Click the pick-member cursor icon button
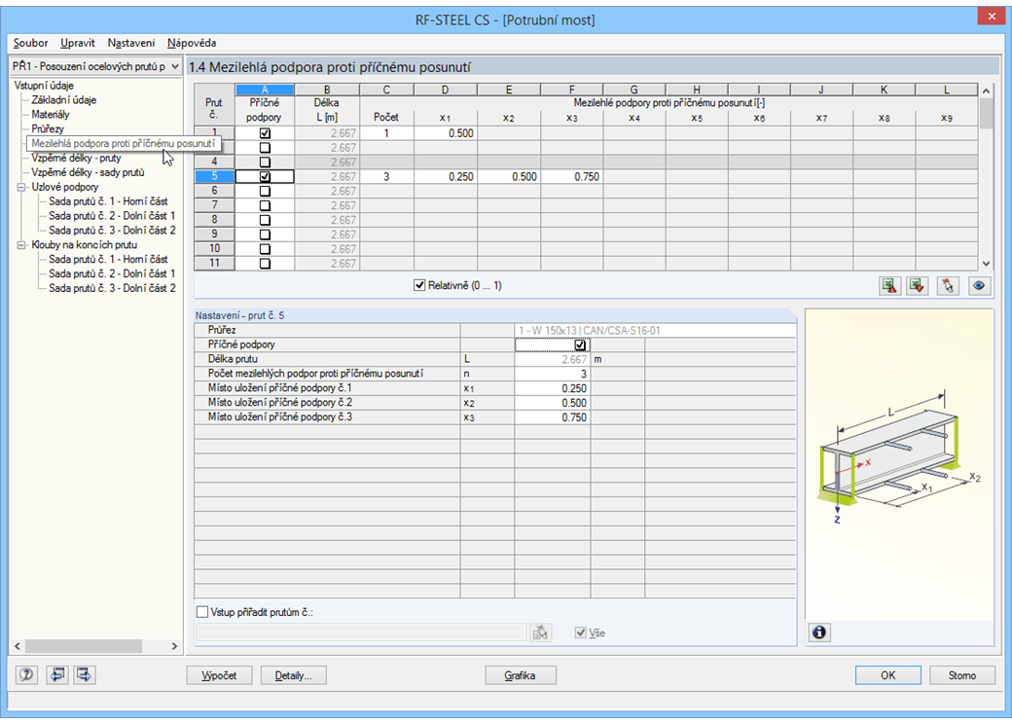This screenshot has height=724, width=1012. [948, 286]
